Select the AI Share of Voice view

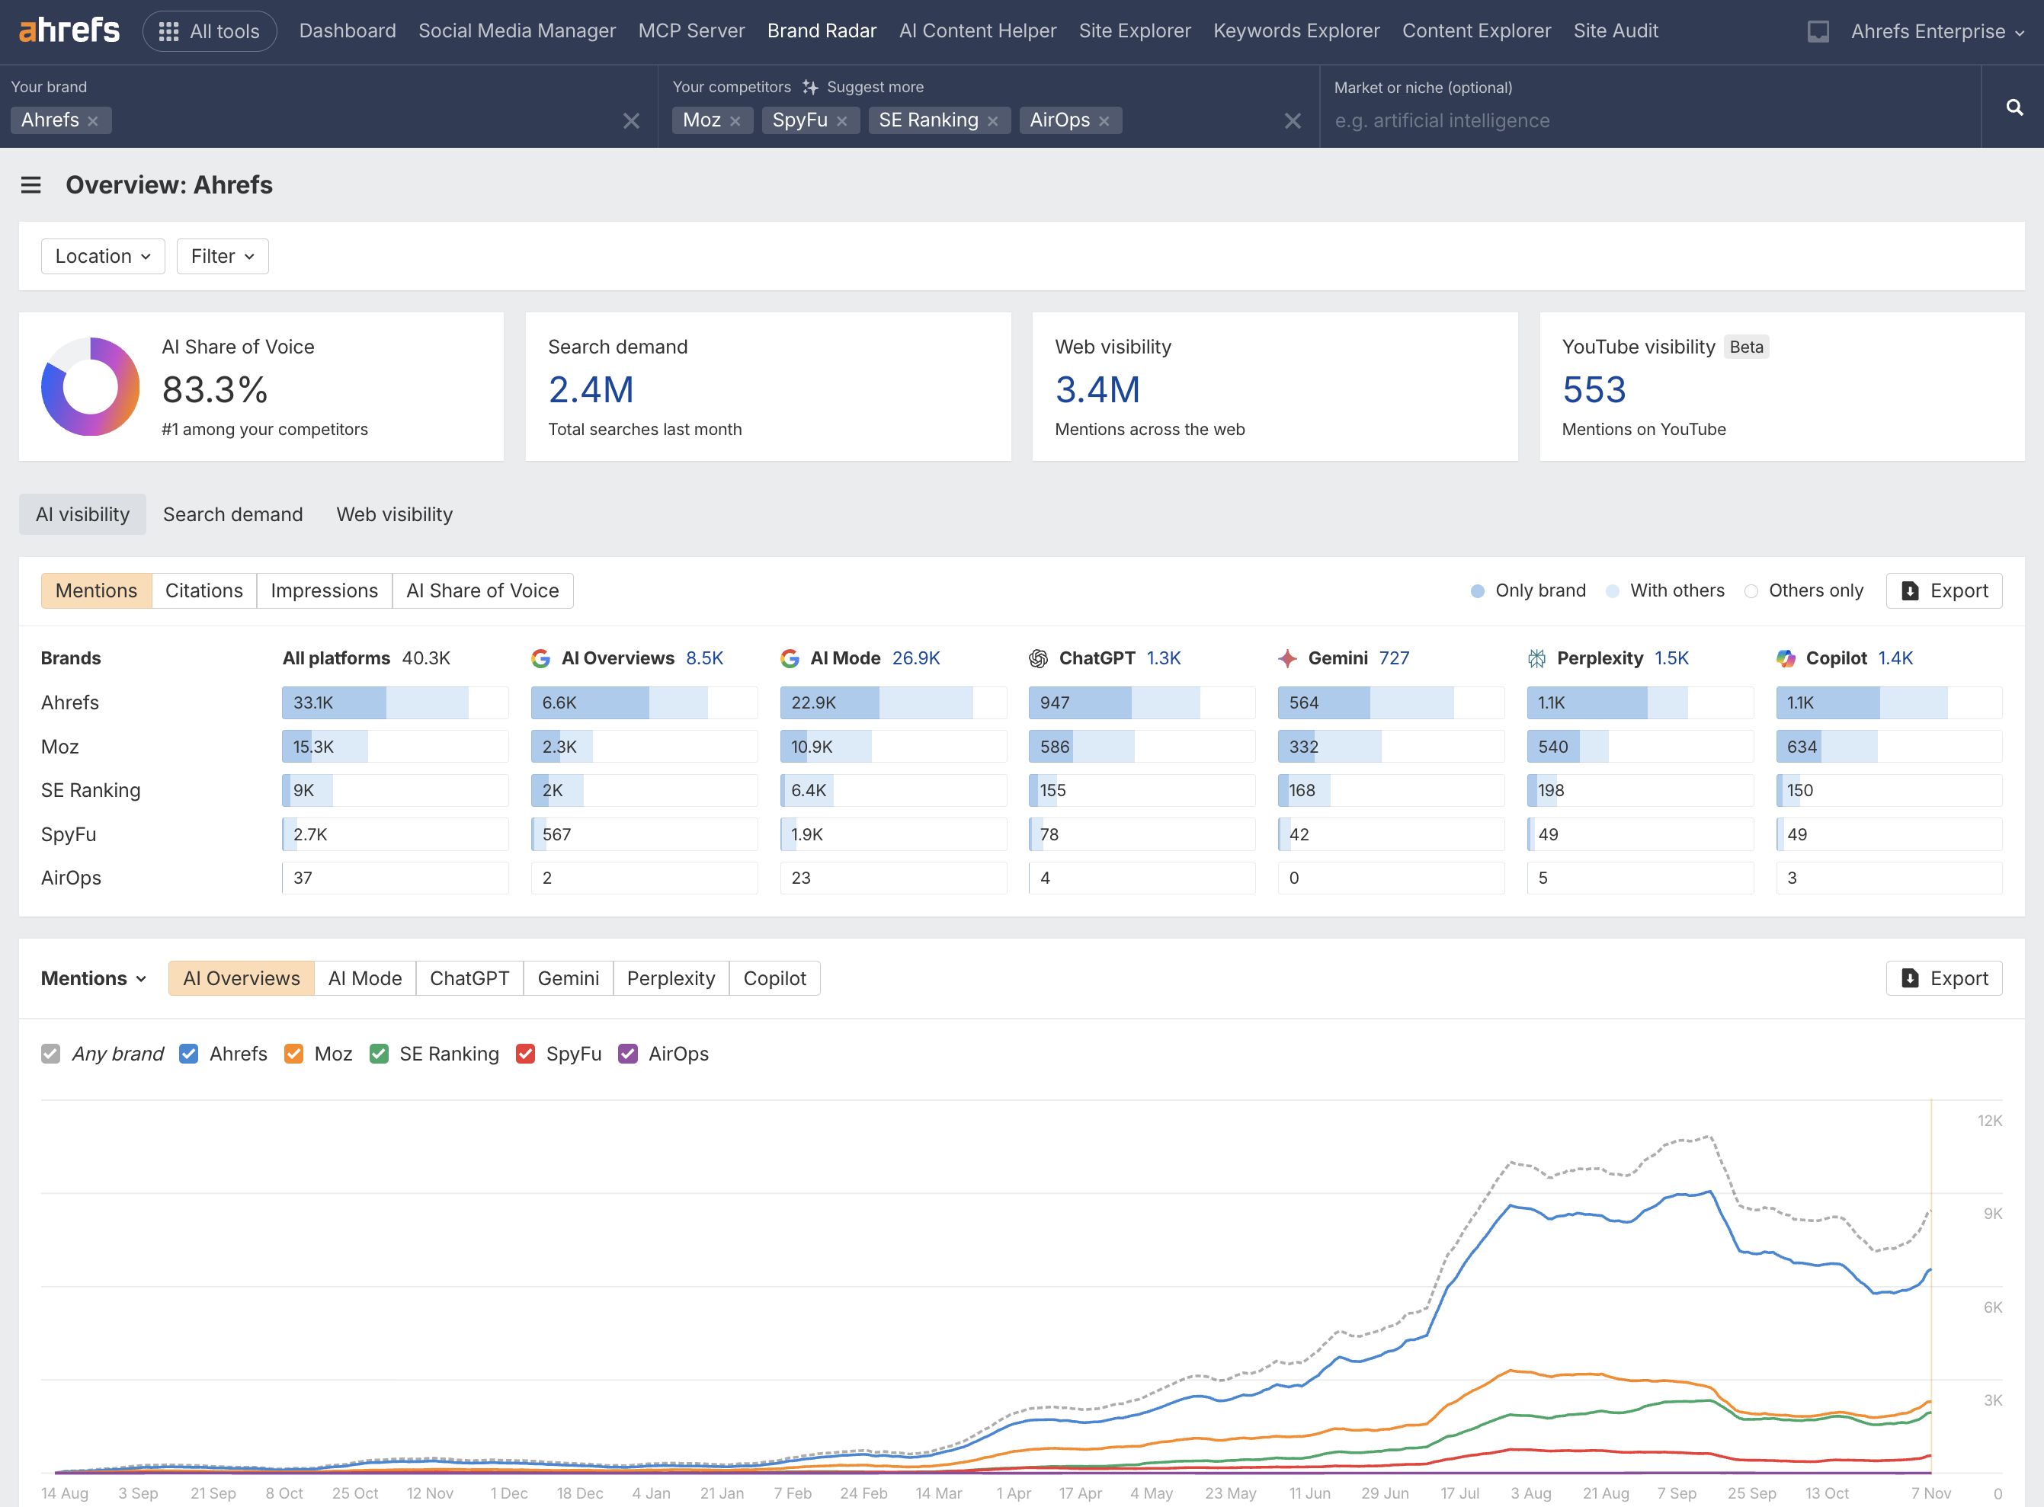click(x=482, y=590)
